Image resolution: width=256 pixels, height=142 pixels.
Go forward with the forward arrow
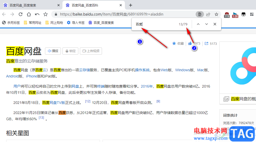point(12,14)
